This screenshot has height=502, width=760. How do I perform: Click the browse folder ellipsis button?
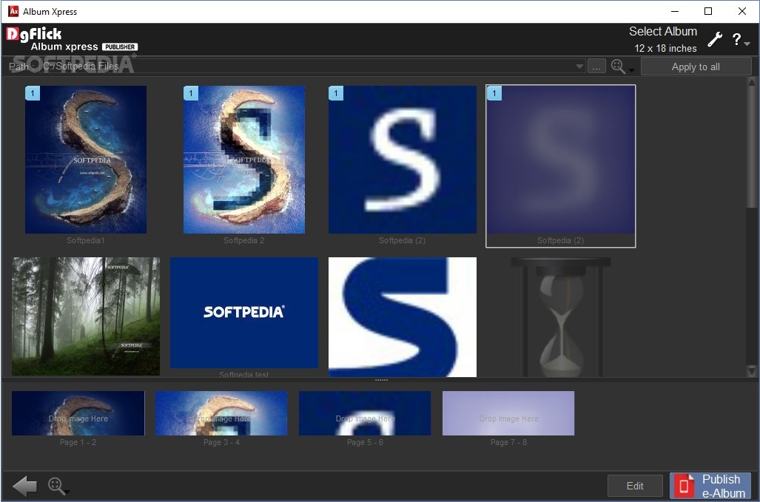596,67
